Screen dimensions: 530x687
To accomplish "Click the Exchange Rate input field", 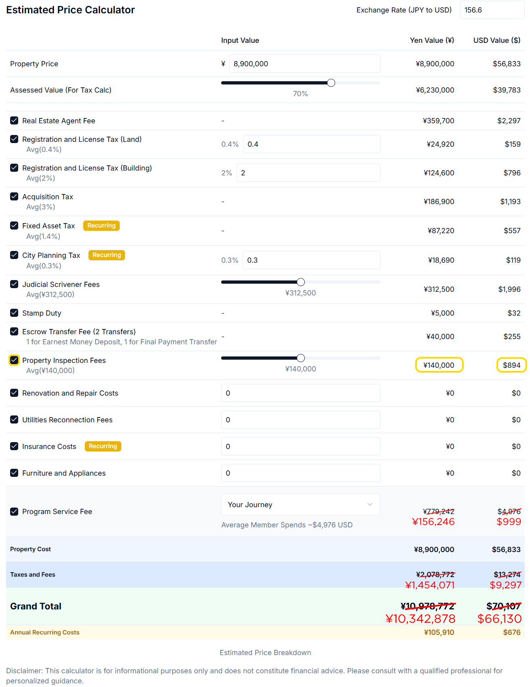I will tap(492, 10).
